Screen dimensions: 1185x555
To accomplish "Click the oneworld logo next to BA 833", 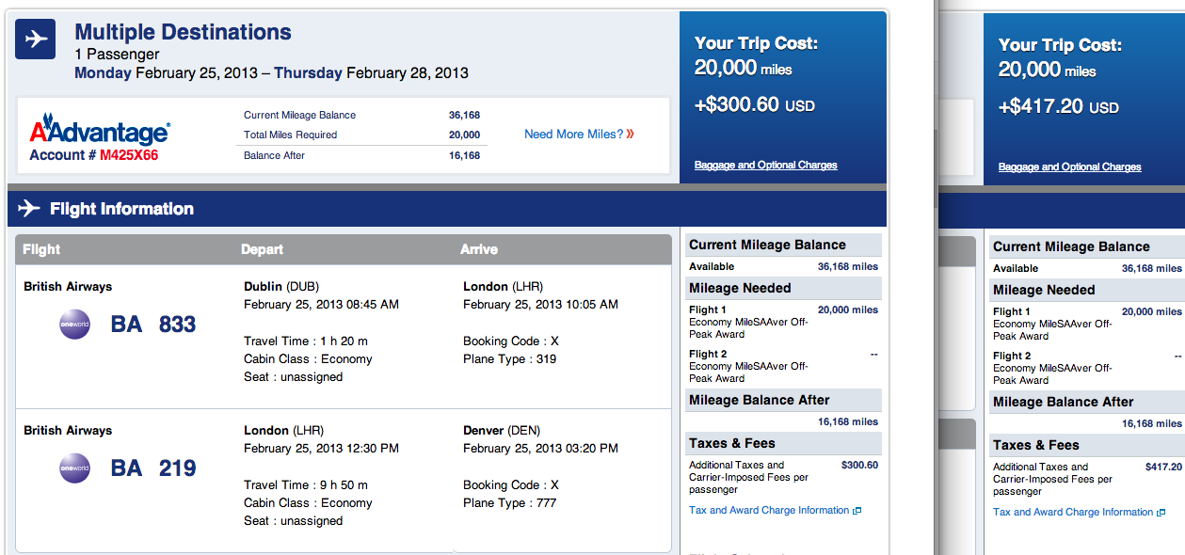I will click(x=74, y=324).
